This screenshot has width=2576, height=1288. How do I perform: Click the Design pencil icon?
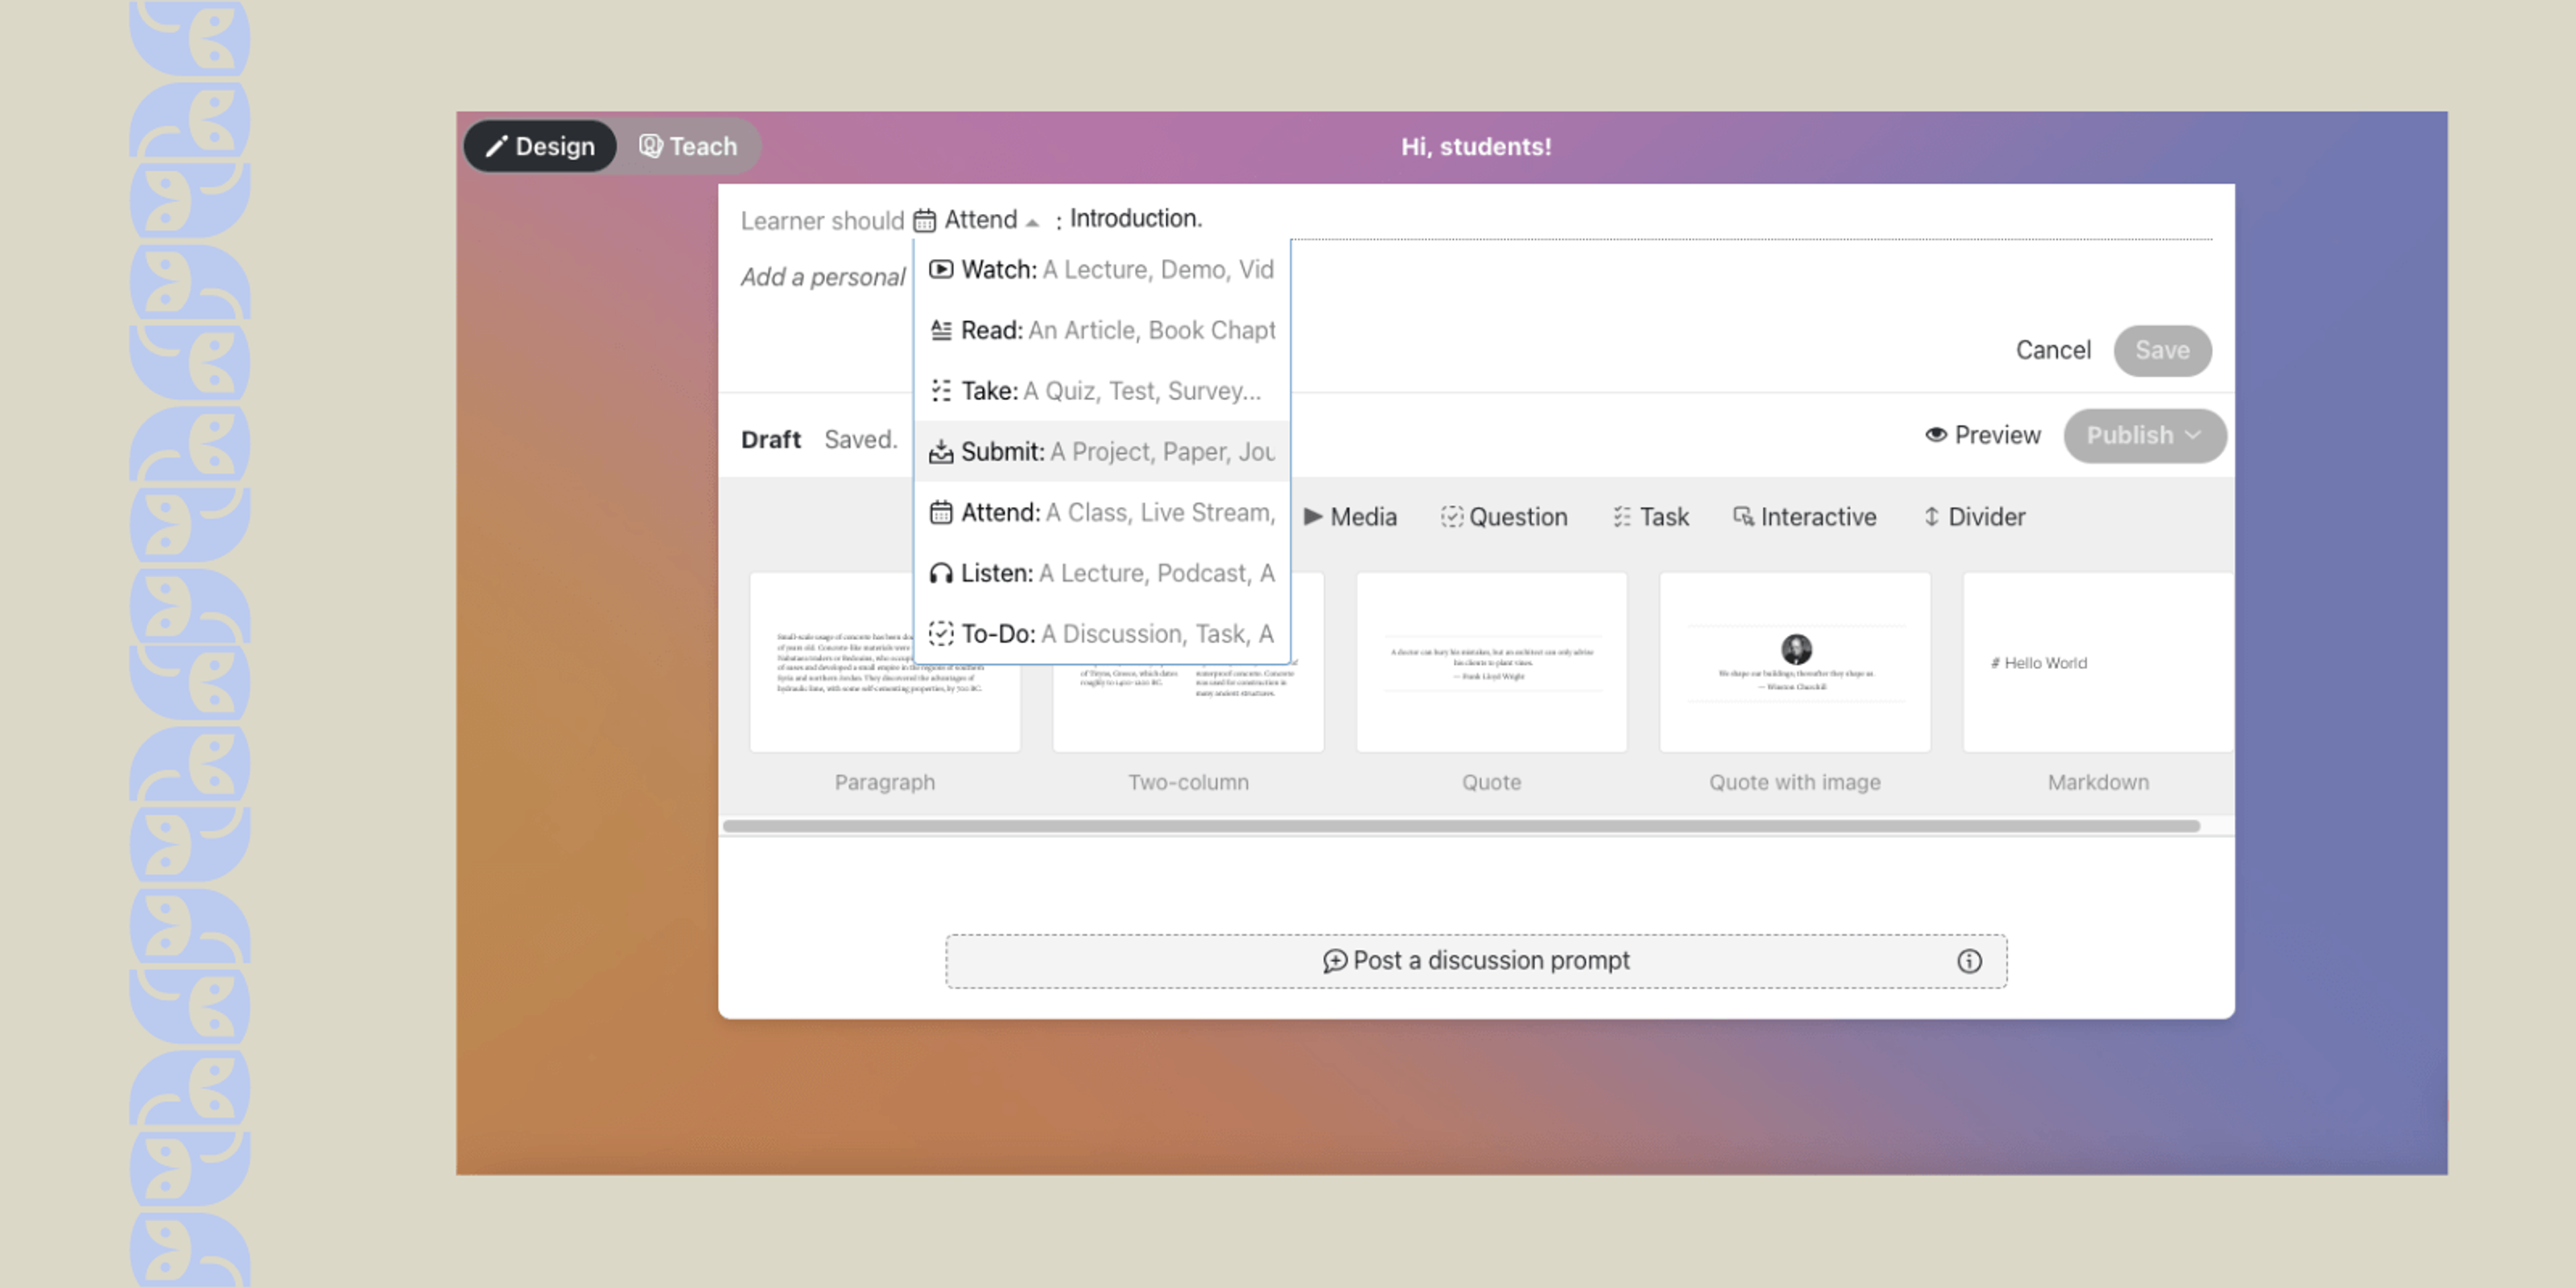(x=496, y=146)
